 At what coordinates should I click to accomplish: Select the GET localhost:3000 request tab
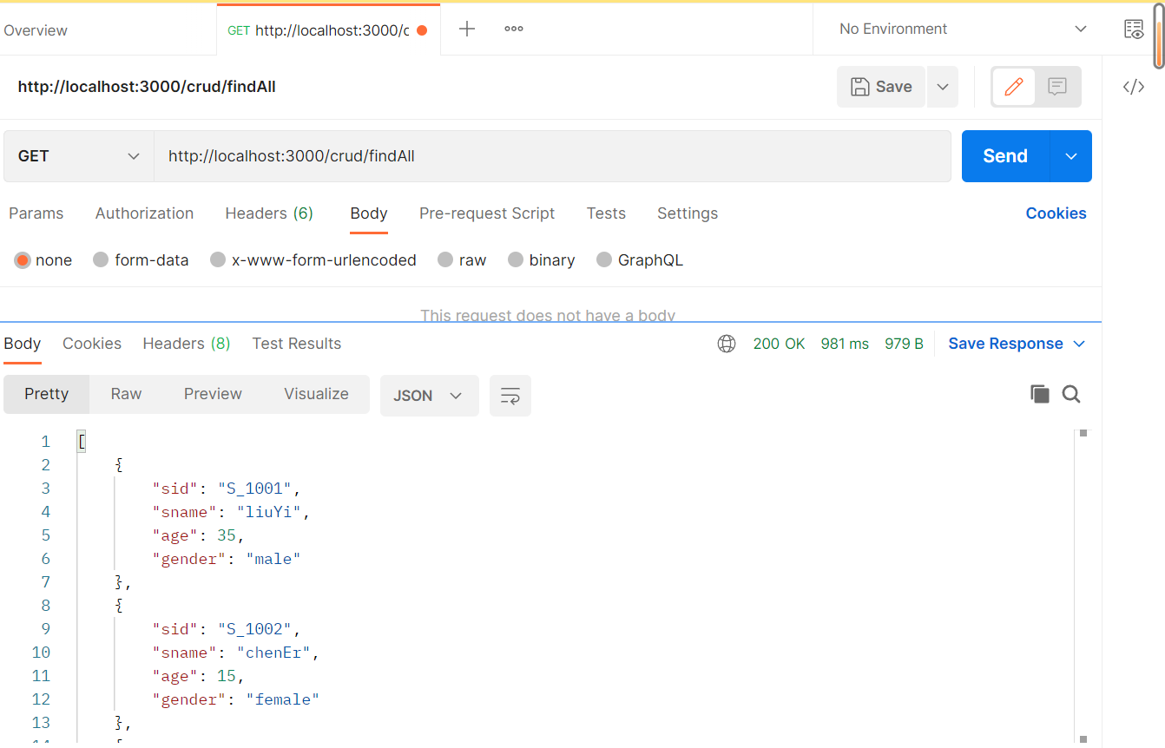(x=328, y=30)
